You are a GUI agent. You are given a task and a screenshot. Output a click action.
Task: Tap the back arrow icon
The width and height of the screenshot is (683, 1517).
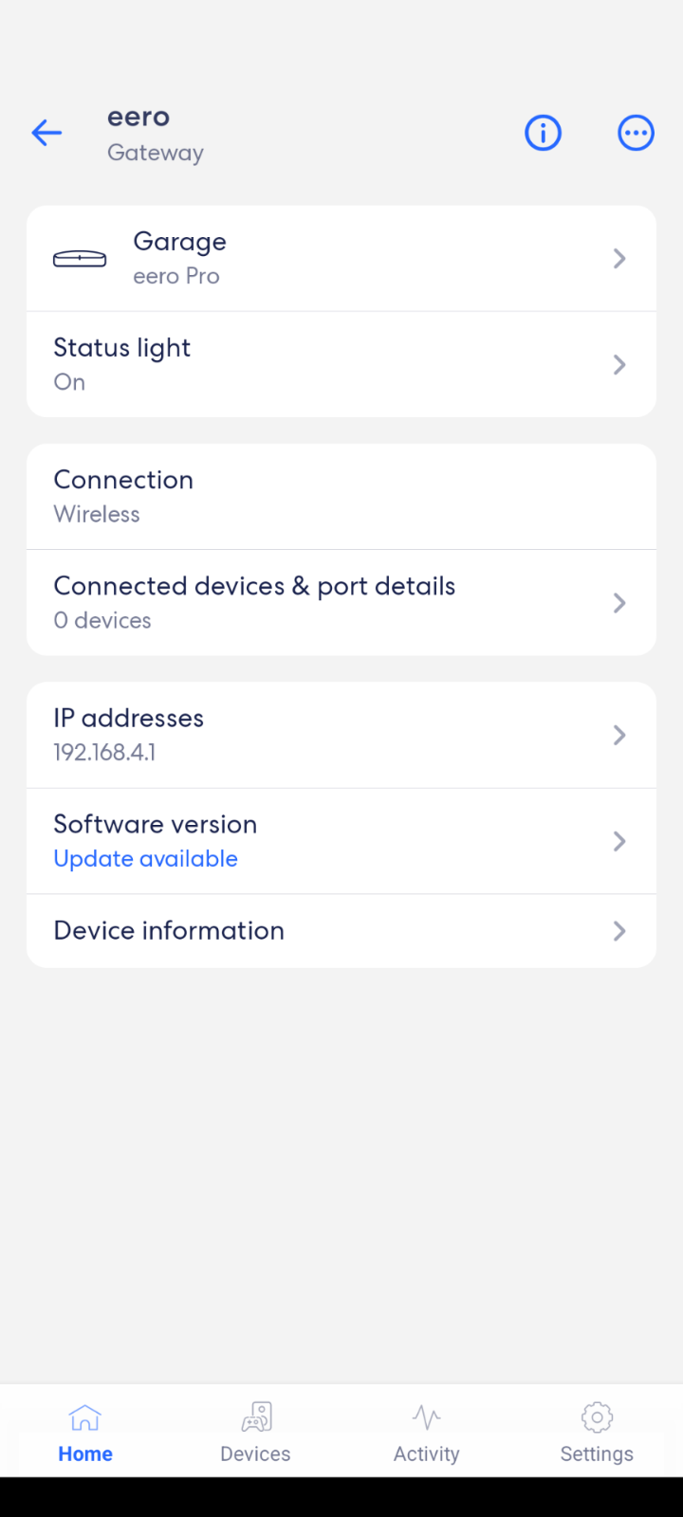46,133
